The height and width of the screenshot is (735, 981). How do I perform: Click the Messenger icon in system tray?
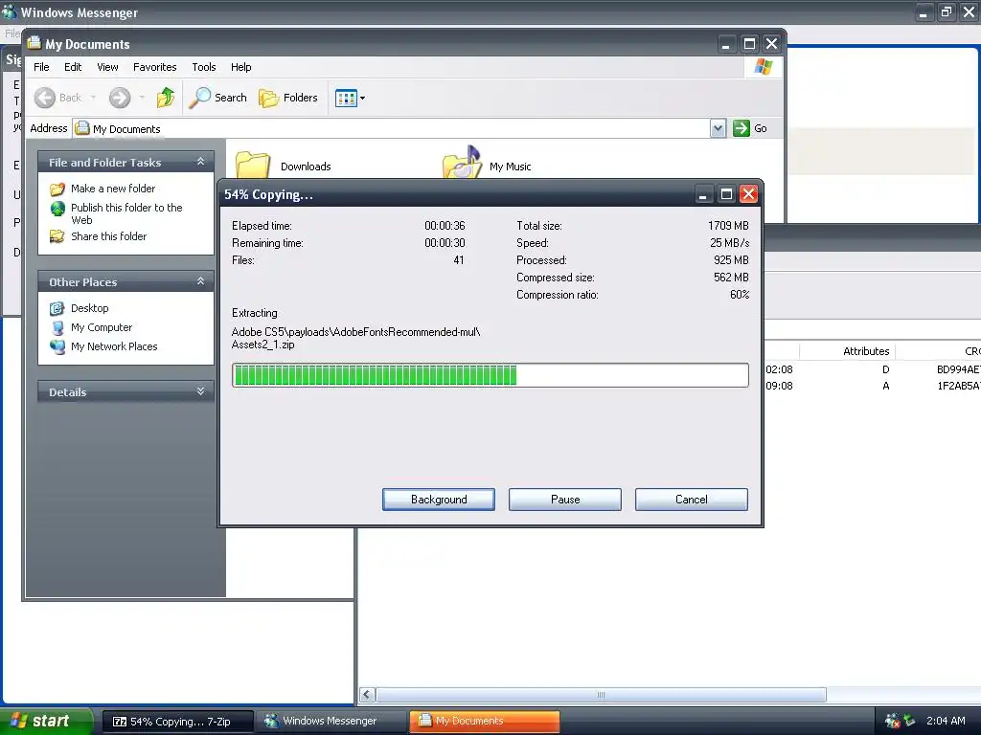(x=892, y=722)
